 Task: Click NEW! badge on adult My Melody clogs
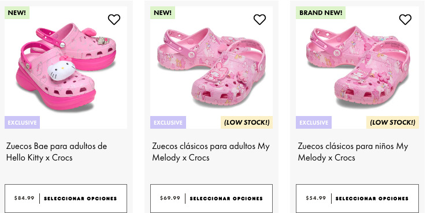(x=162, y=13)
